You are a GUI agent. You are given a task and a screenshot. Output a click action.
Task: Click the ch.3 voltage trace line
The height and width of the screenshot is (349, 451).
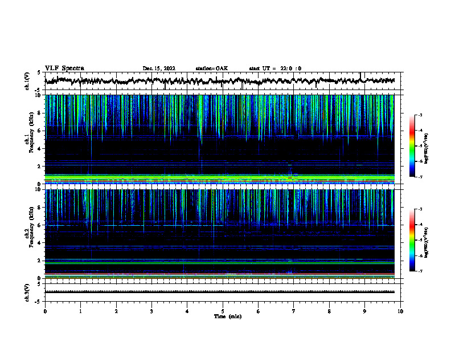220,292
